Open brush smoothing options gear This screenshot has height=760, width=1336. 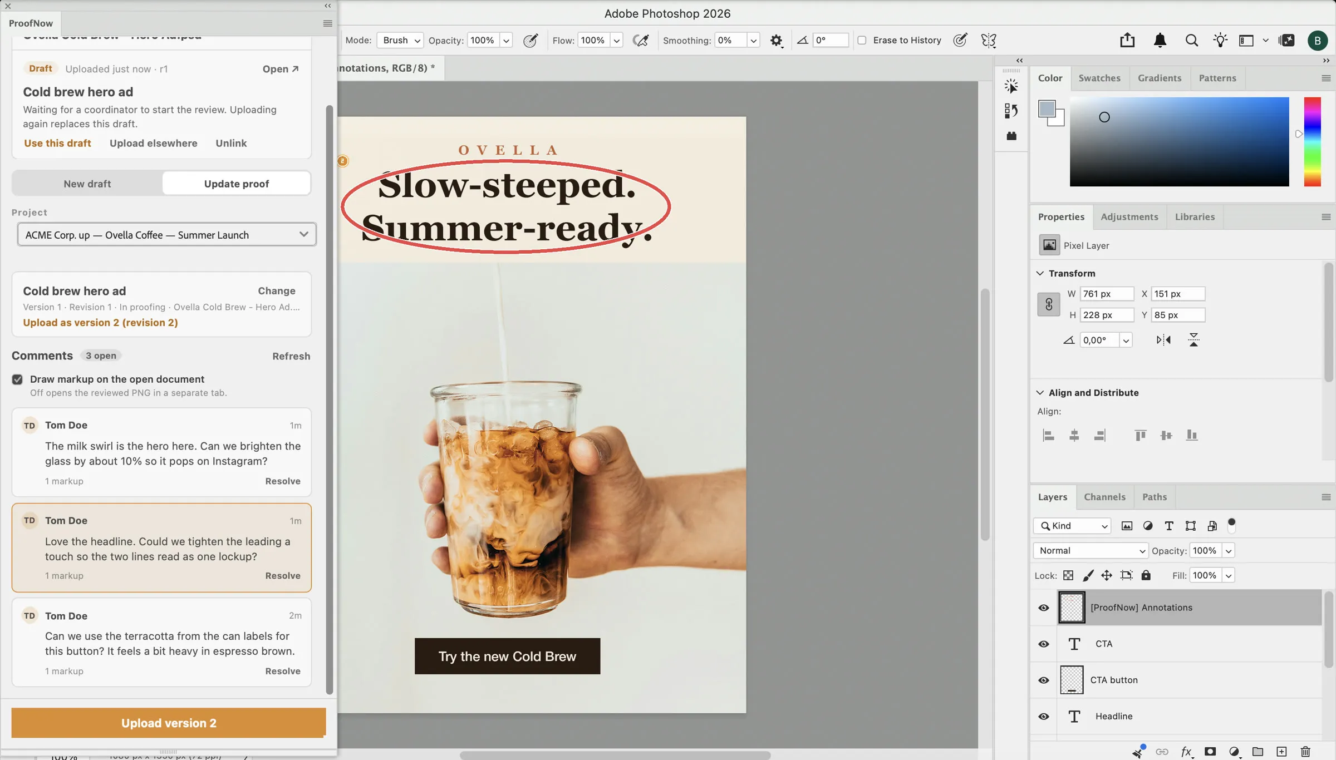point(776,40)
